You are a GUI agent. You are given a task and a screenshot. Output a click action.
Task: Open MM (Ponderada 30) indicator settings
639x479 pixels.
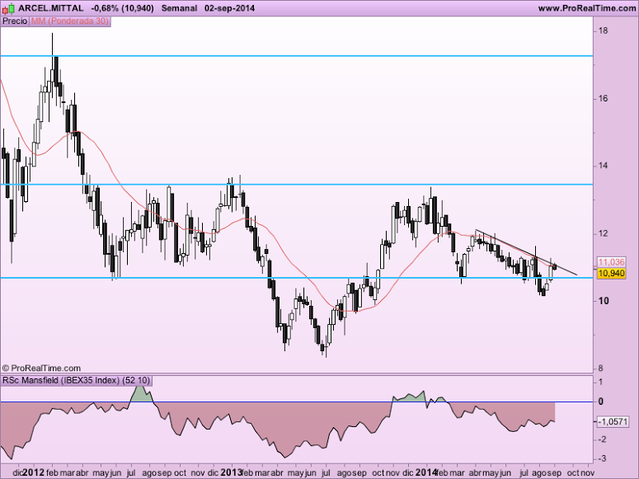click(x=70, y=21)
